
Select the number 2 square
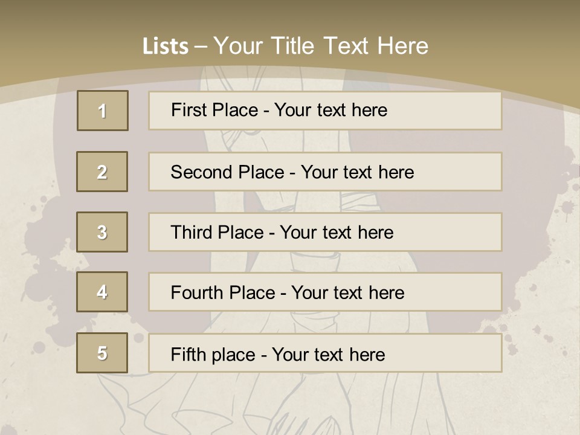click(x=102, y=172)
